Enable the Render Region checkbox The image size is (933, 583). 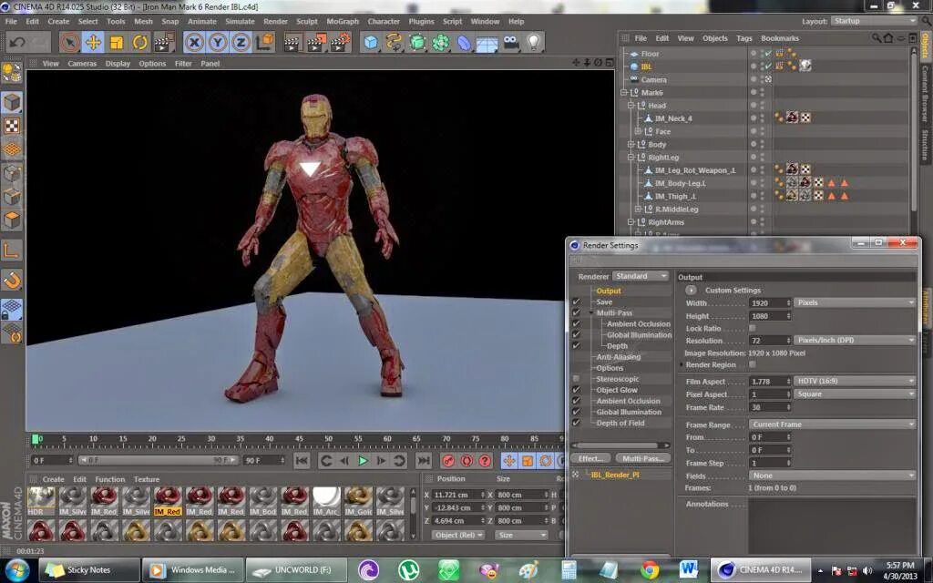tap(752, 364)
